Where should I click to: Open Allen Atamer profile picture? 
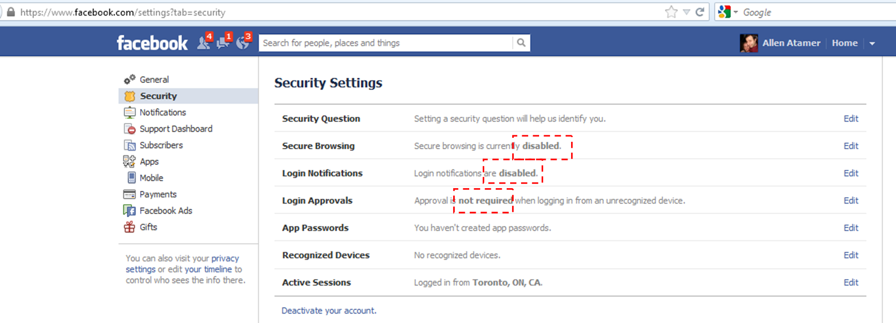[749, 43]
